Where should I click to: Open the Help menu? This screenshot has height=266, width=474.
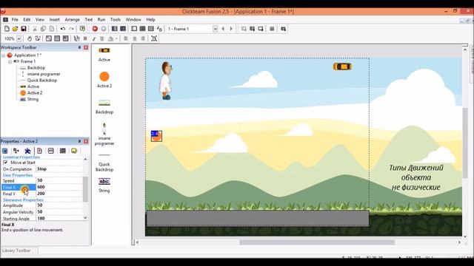[x=150, y=19]
